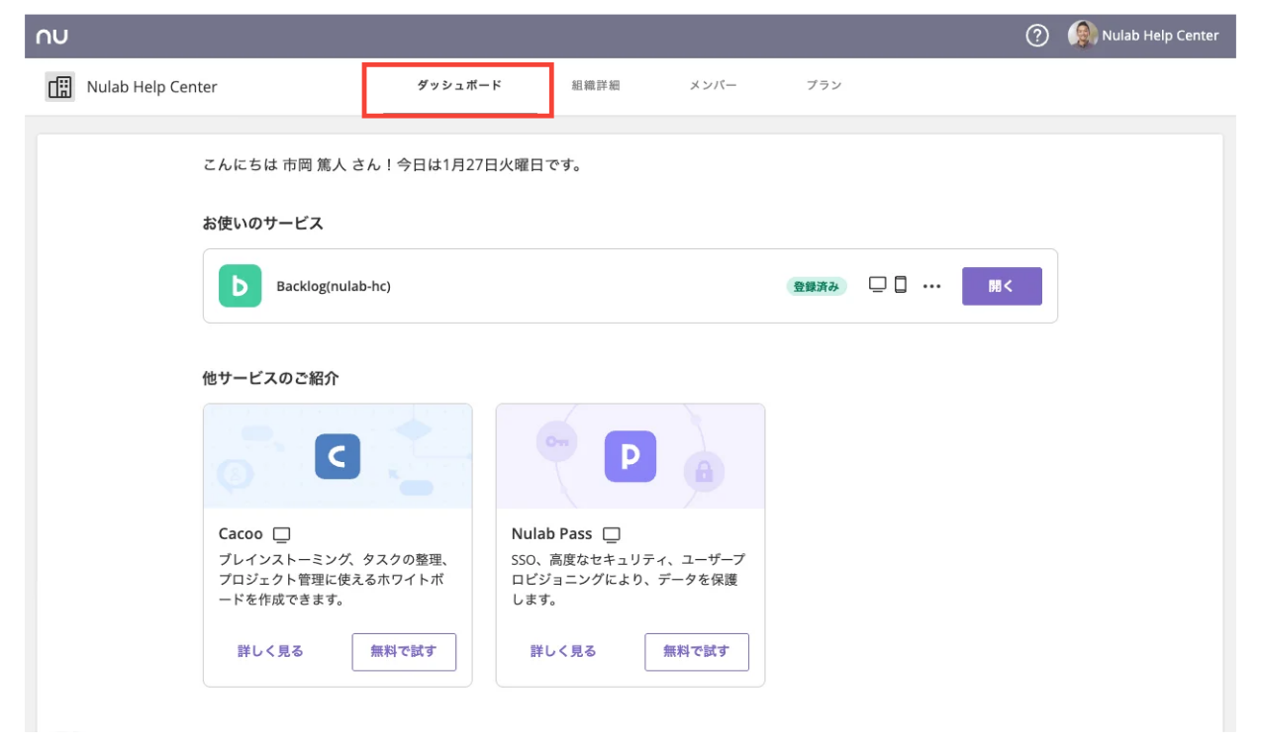1261x747 pixels.
Task: Open the メンバー tab
Action: [x=714, y=86]
